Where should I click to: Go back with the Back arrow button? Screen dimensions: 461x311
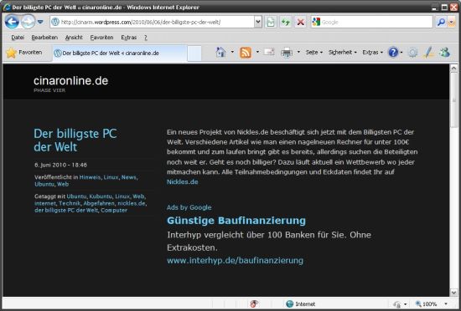coord(12,22)
